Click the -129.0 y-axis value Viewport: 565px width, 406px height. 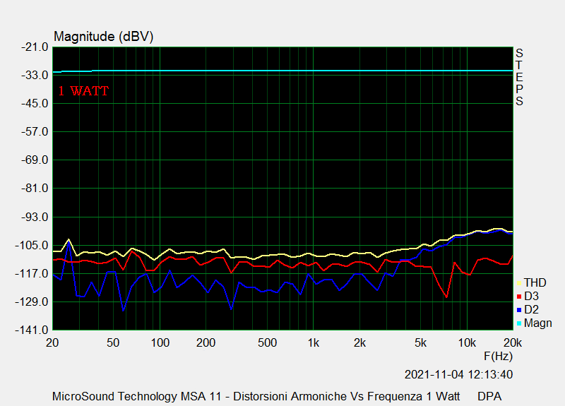pyautogui.click(x=32, y=302)
